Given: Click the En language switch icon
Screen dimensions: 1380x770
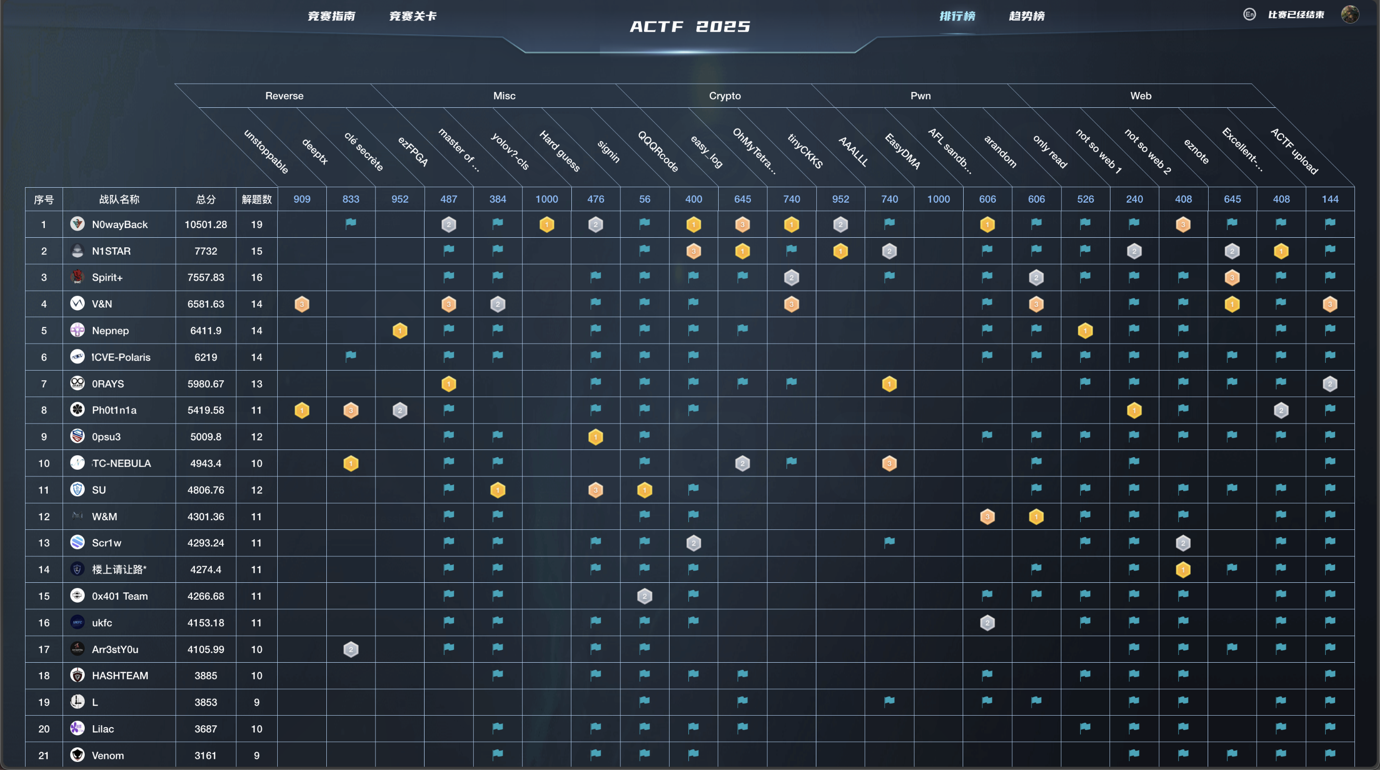Looking at the screenshot, I should pos(1249,14).
